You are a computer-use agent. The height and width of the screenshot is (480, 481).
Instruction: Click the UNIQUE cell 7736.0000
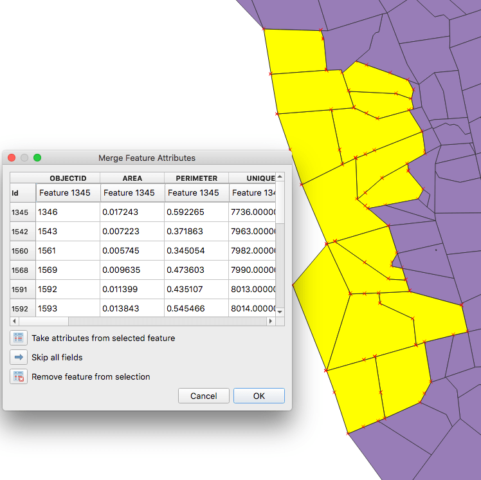pyautogui.click(x=252, y=212)
